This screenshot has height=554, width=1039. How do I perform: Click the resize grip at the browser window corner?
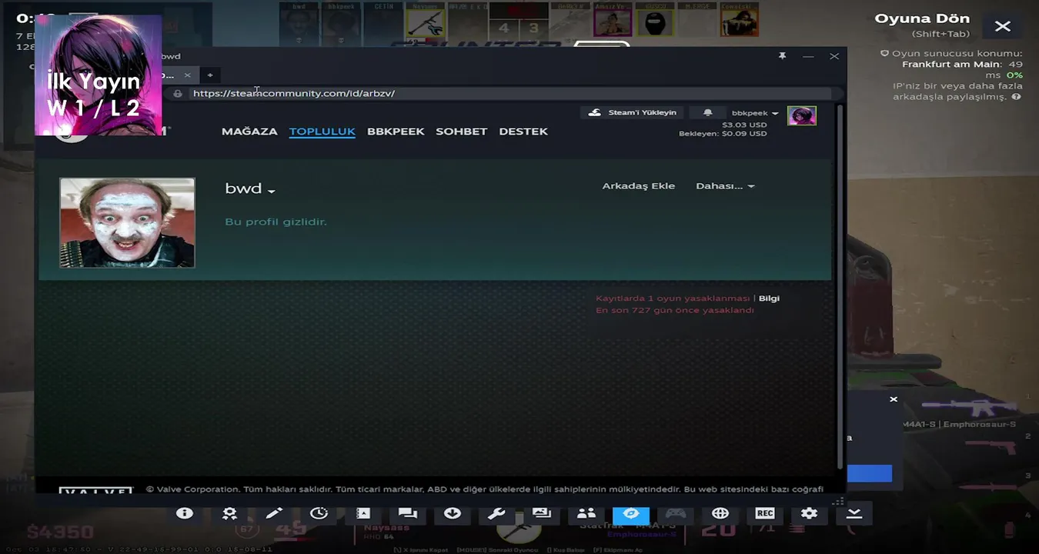coord(838,501)
